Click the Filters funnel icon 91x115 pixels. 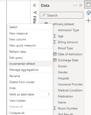tap(35, 13)
